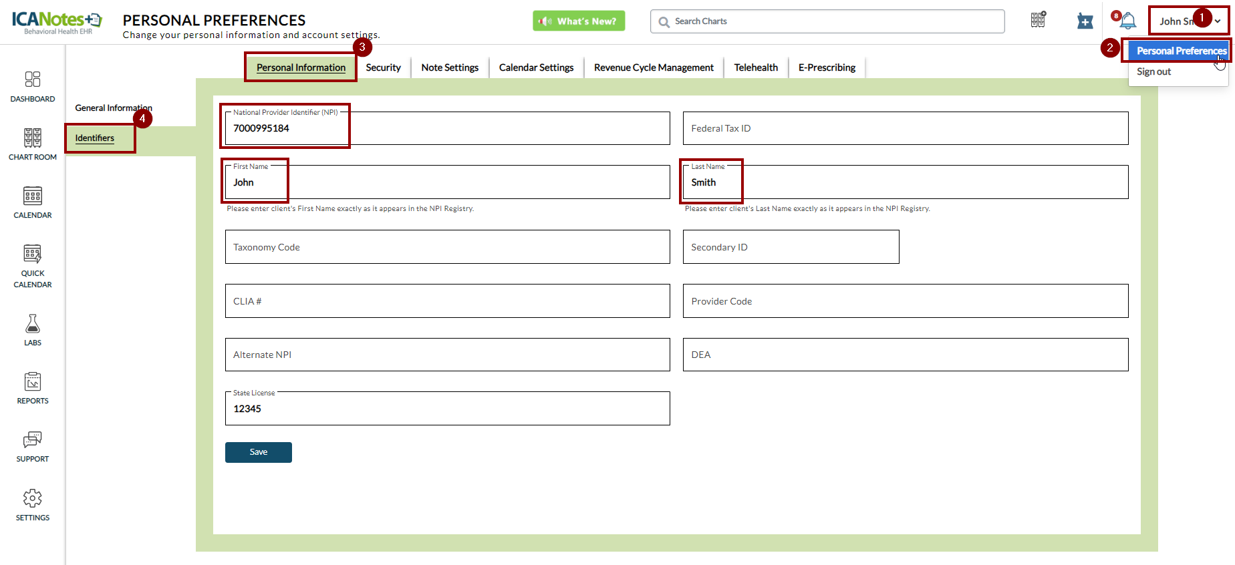Open the E-Prescribing tab
The height and width of the screenshot is (565, 1235).
(x=826, y=67)
